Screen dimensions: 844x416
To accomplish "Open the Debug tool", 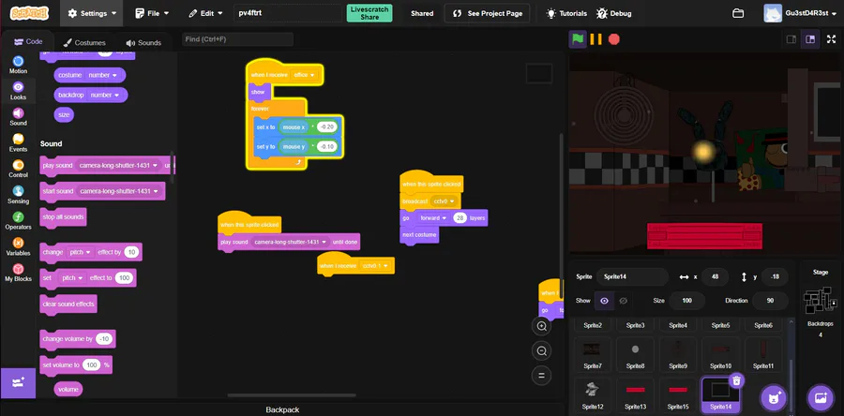I will (614, 13).
